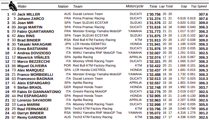
Task: Click Stefan BRADL's Repsol Honda Team
Action: click(x=88, y=87)
